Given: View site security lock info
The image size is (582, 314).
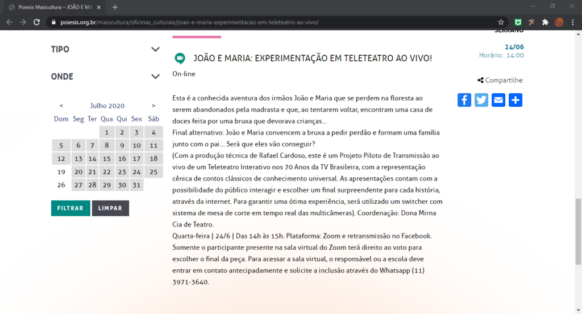Looking at the screenshot, I should (53, 22).
